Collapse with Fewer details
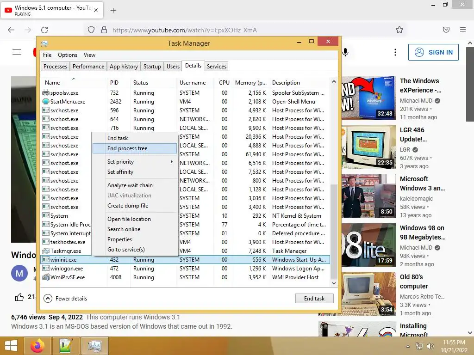The image size is (474, 355). [x=65, y=299]
